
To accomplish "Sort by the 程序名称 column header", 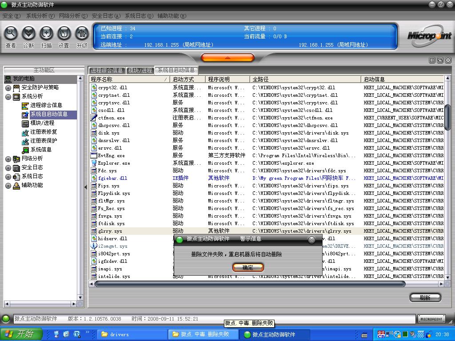I will pyautogui.click(x=130, y=79).
